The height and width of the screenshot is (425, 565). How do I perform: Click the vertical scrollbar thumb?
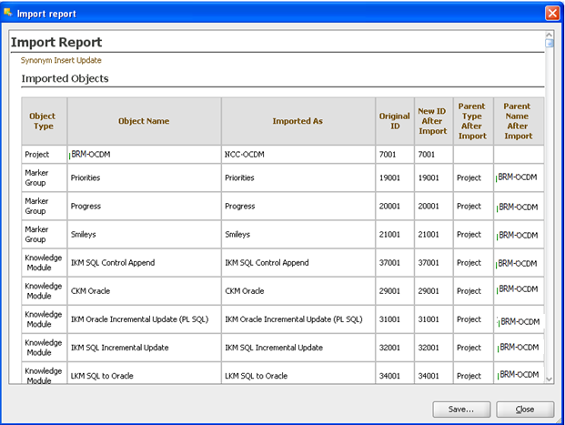550,44
